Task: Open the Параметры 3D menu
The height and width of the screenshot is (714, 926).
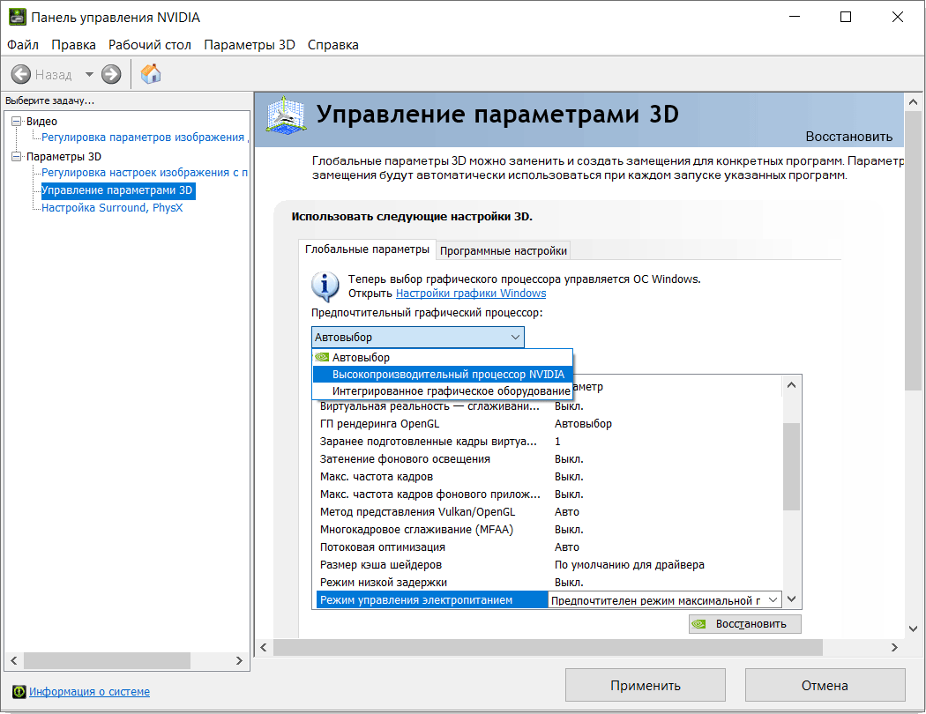Action: click(250, 45)
